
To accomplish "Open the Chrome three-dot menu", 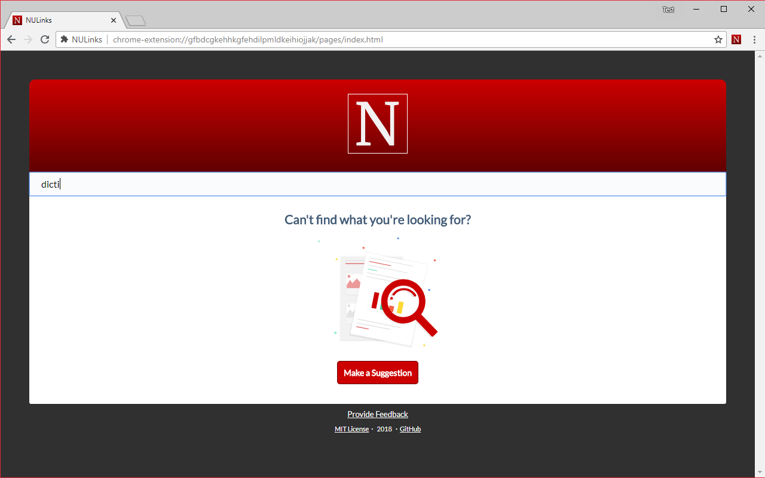I will point(754,39).
